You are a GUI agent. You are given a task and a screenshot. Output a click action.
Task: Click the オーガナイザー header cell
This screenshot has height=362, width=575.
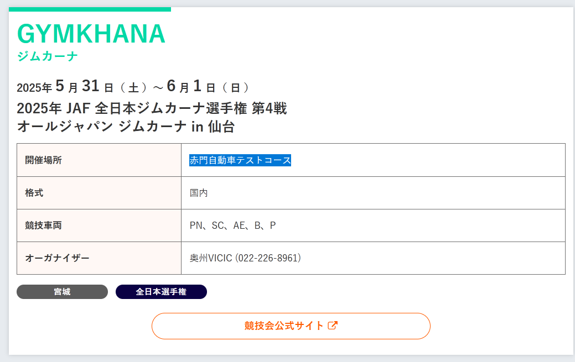[99, 258]
